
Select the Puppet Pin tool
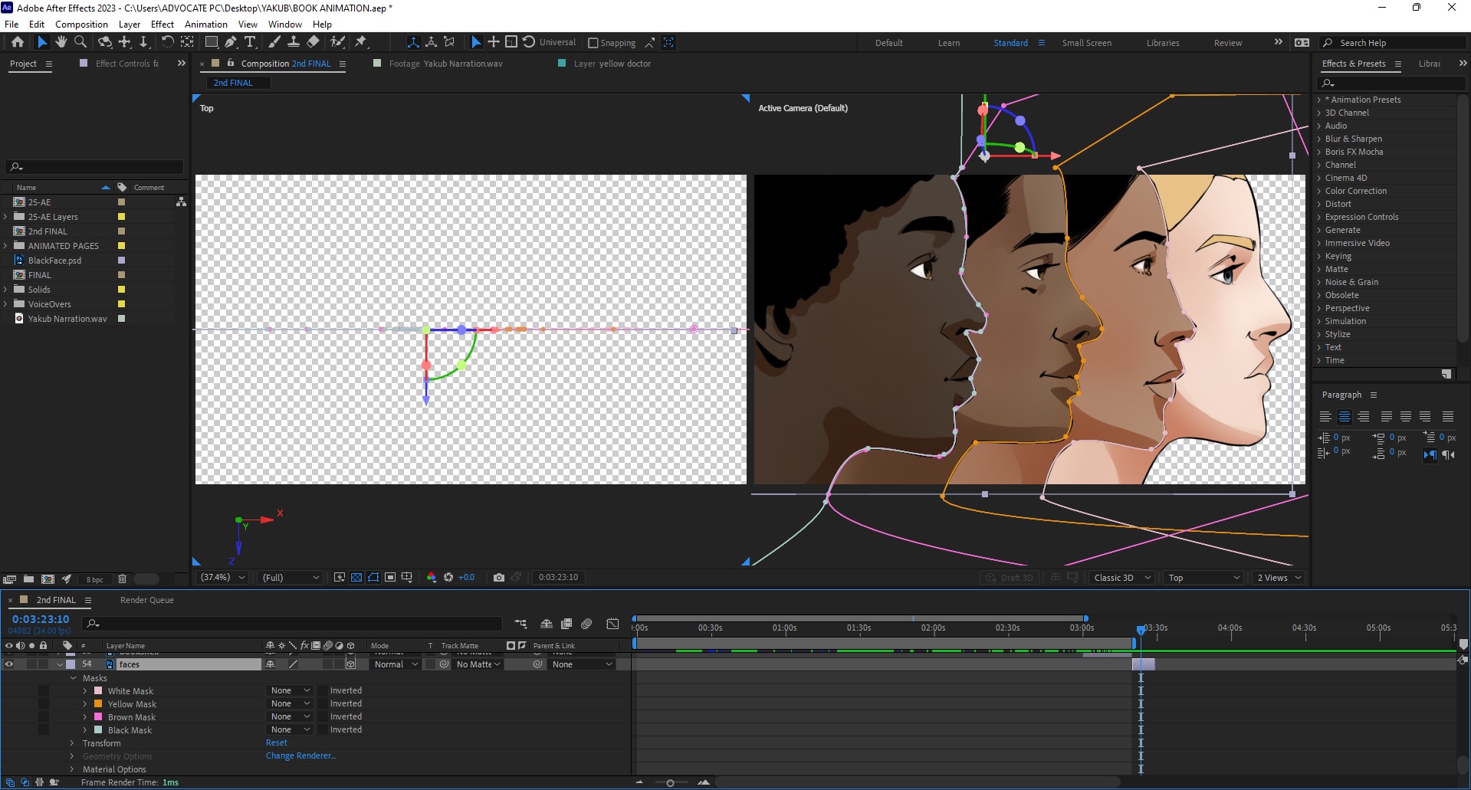[360, 42]
